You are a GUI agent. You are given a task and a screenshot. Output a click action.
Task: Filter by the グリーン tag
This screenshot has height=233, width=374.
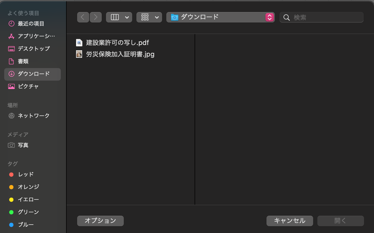point(33,212)
